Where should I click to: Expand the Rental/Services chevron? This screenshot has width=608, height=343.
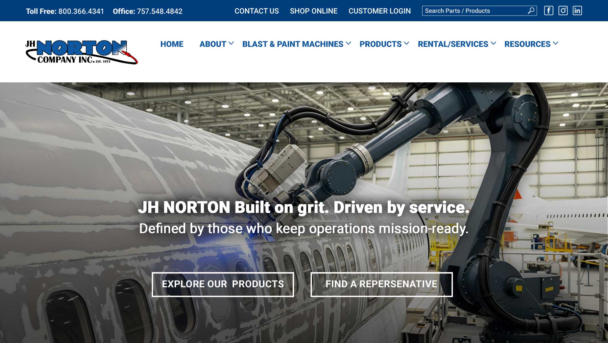coord(493,44)
